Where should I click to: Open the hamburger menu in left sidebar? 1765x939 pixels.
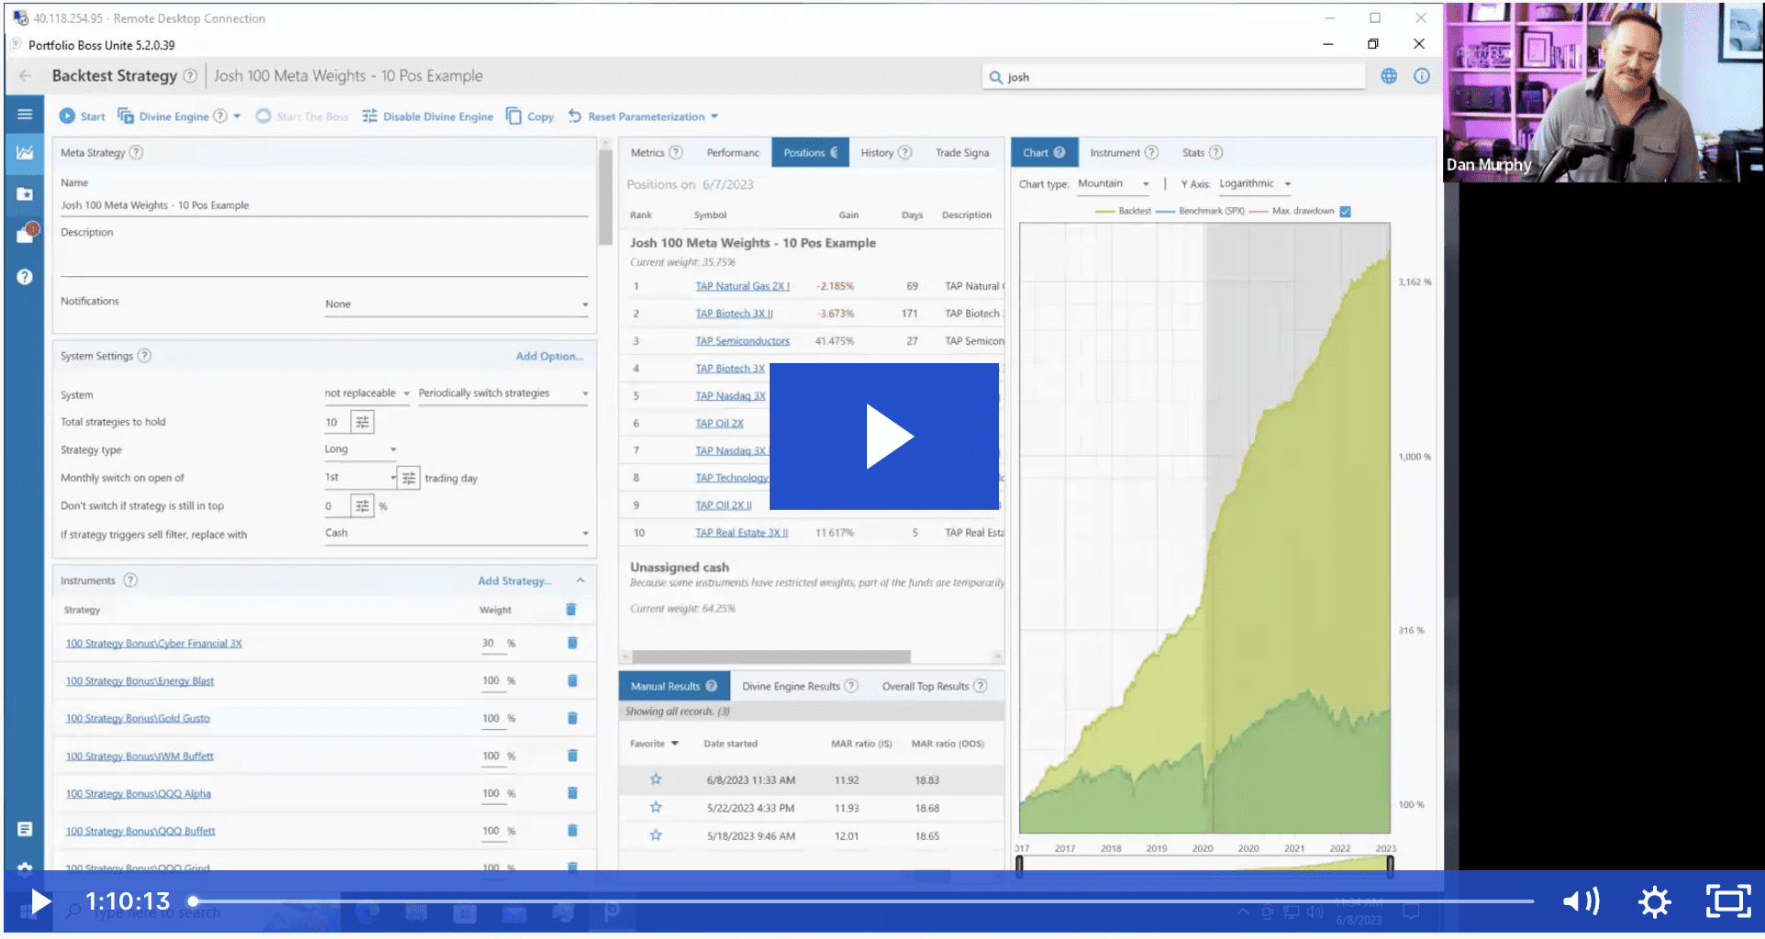point(25,115)
